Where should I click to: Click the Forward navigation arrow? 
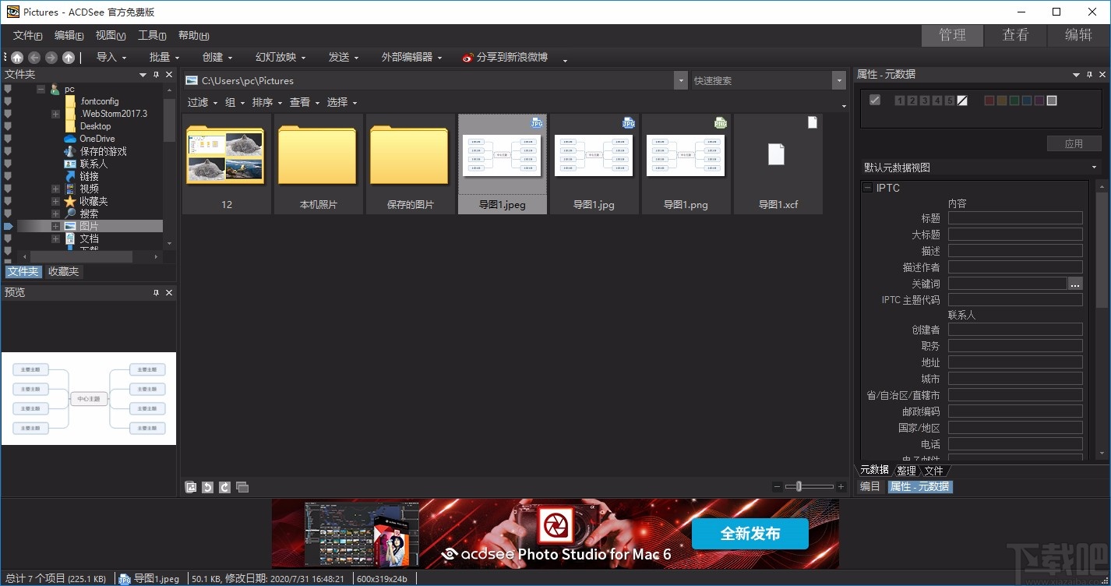click(51, 58)
